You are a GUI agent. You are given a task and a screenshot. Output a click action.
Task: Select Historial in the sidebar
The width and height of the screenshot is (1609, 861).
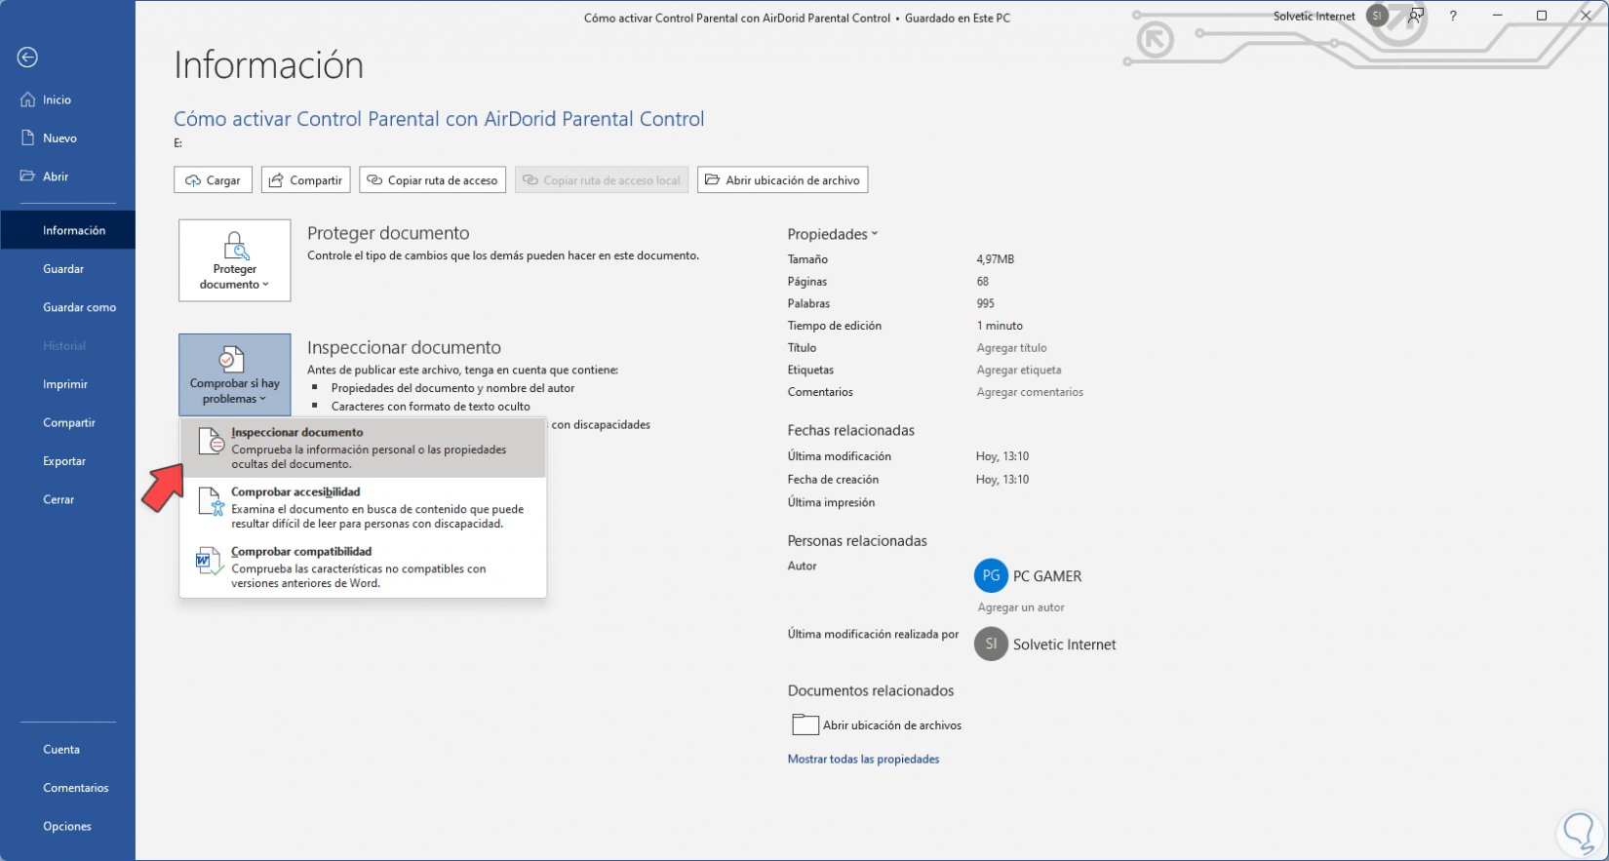click(68, 346)
